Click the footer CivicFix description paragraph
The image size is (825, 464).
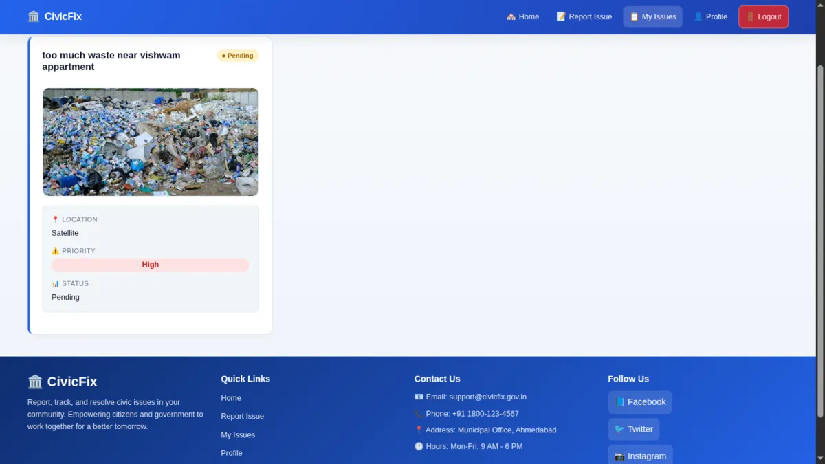pos(115,415)
